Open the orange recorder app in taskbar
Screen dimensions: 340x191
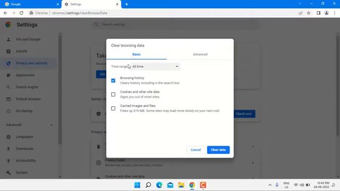(x=203, y=185)
